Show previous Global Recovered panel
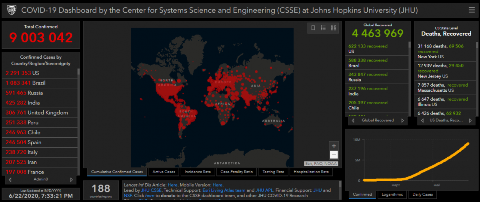The width and height of the screenshot is (480, 202). (352, 120)
